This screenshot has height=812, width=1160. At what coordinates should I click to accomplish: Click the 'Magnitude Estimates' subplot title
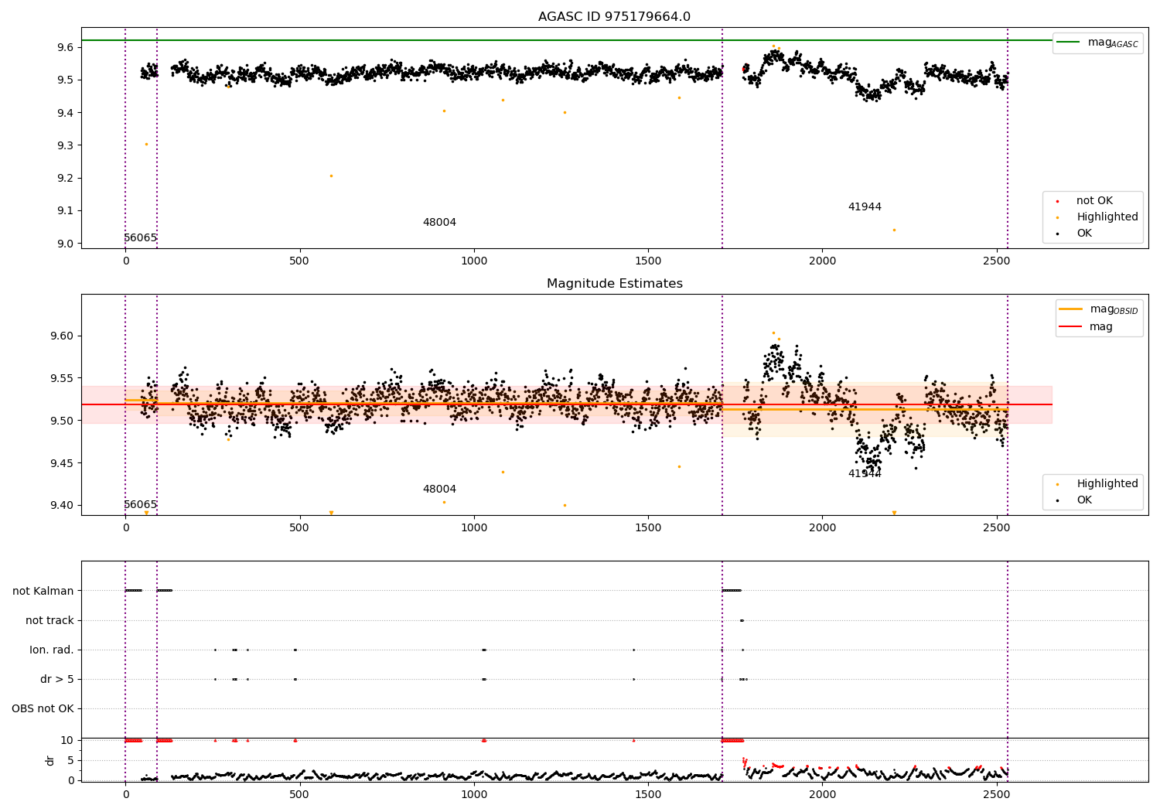614,284
